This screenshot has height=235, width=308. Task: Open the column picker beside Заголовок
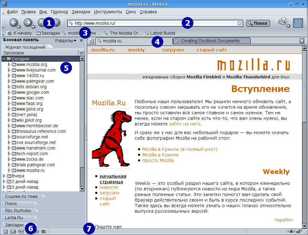(x=81, y=53)
